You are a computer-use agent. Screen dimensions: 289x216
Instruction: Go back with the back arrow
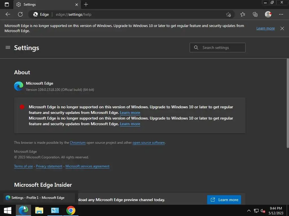point(8,14)
